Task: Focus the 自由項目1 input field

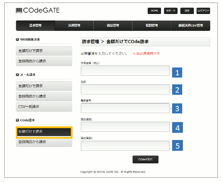Action: 125,127
